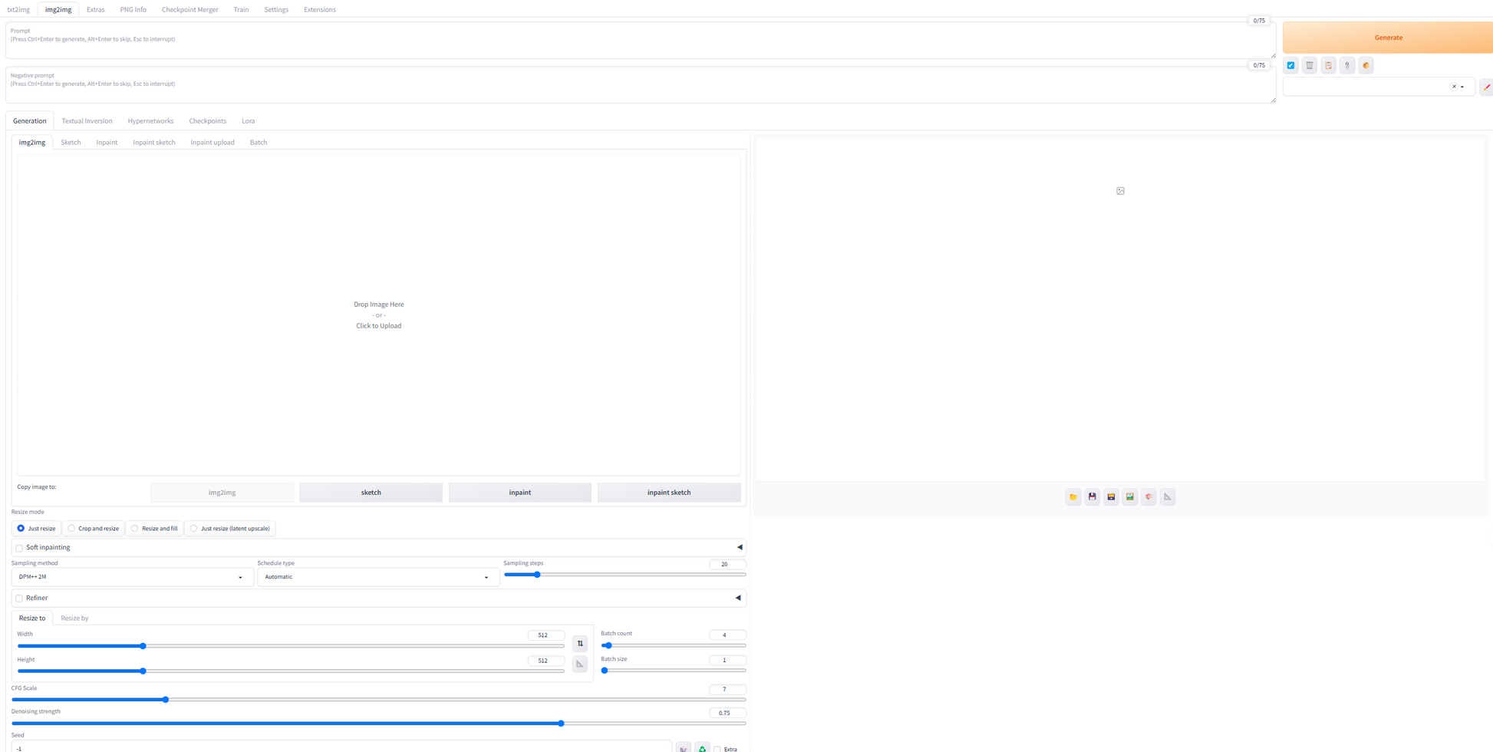Click the sketch copy-image button
This screenshot has height=752, width=1493.
[x=371, y=493]
